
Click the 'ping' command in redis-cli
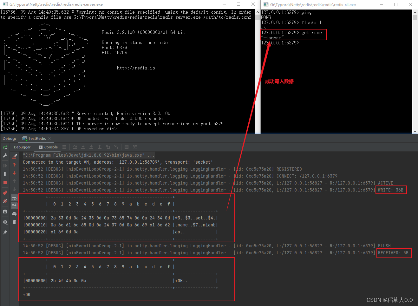pyautogui.click(x=306, y=12)
